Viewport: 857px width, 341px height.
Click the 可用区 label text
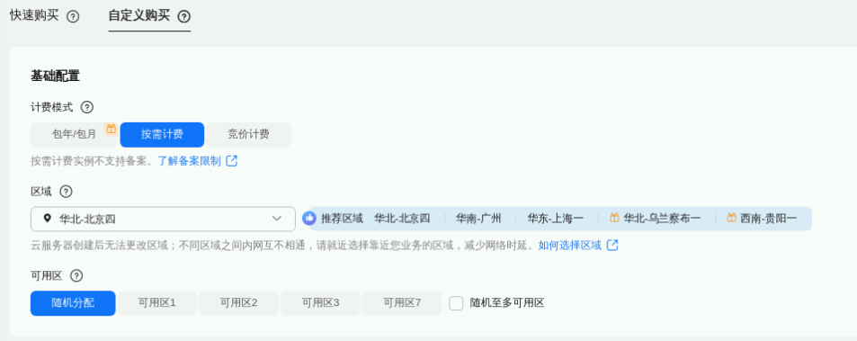click(47, 276)
